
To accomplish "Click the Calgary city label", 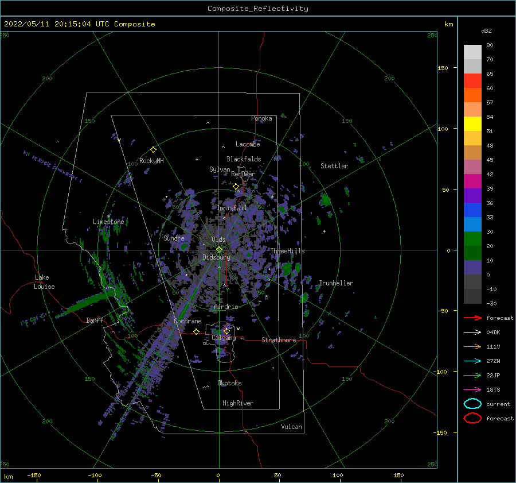I will 224,338.
